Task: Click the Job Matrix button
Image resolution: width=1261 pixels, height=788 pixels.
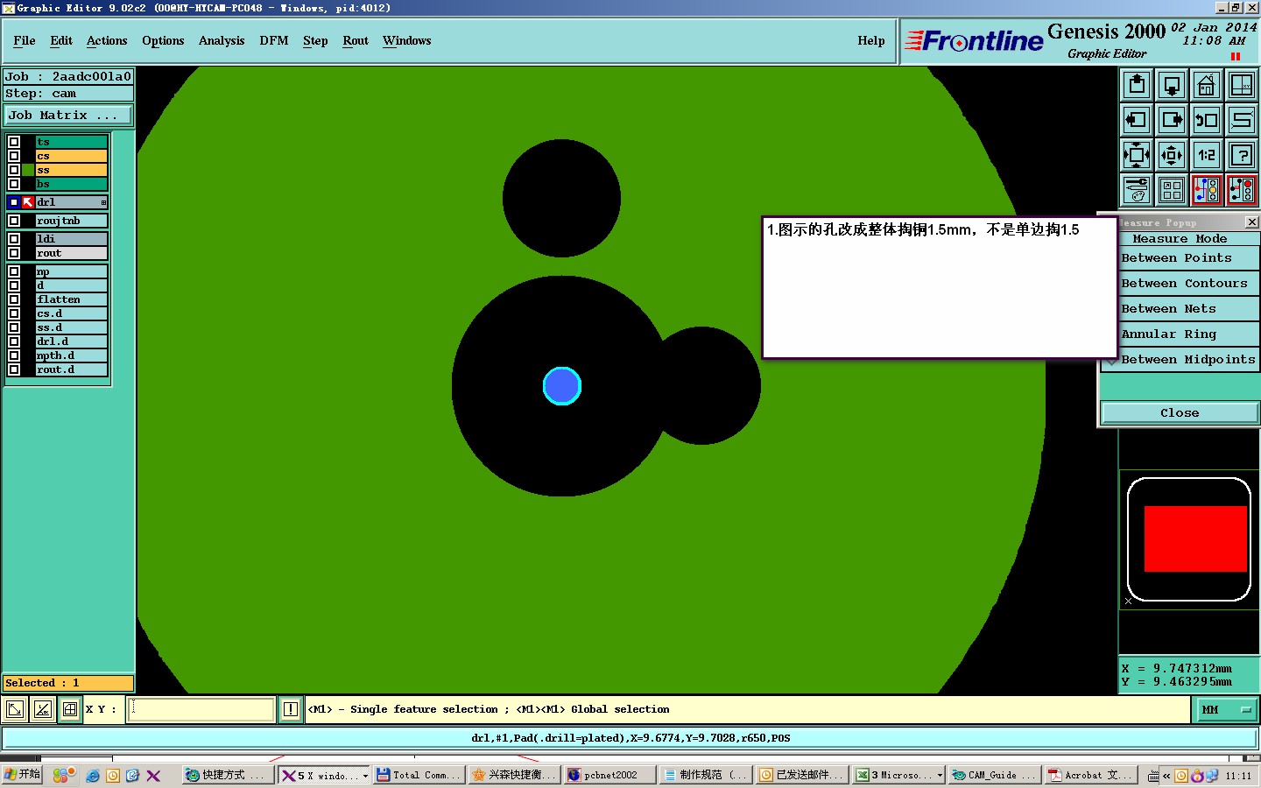Action: pos(68,116)
